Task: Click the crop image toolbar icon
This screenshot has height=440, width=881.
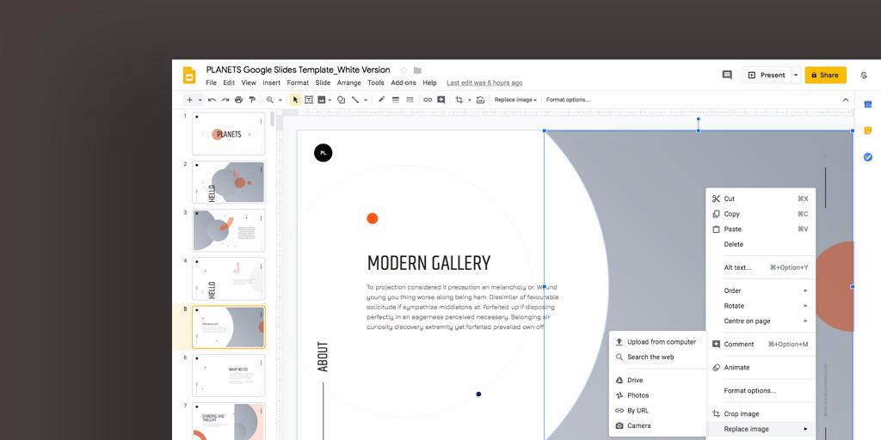Action: [459, 100]
